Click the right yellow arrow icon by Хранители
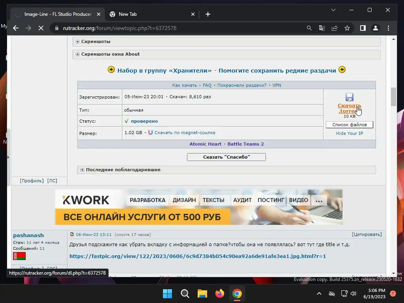The height and width of the screenshot is (303, 404). 342,69
